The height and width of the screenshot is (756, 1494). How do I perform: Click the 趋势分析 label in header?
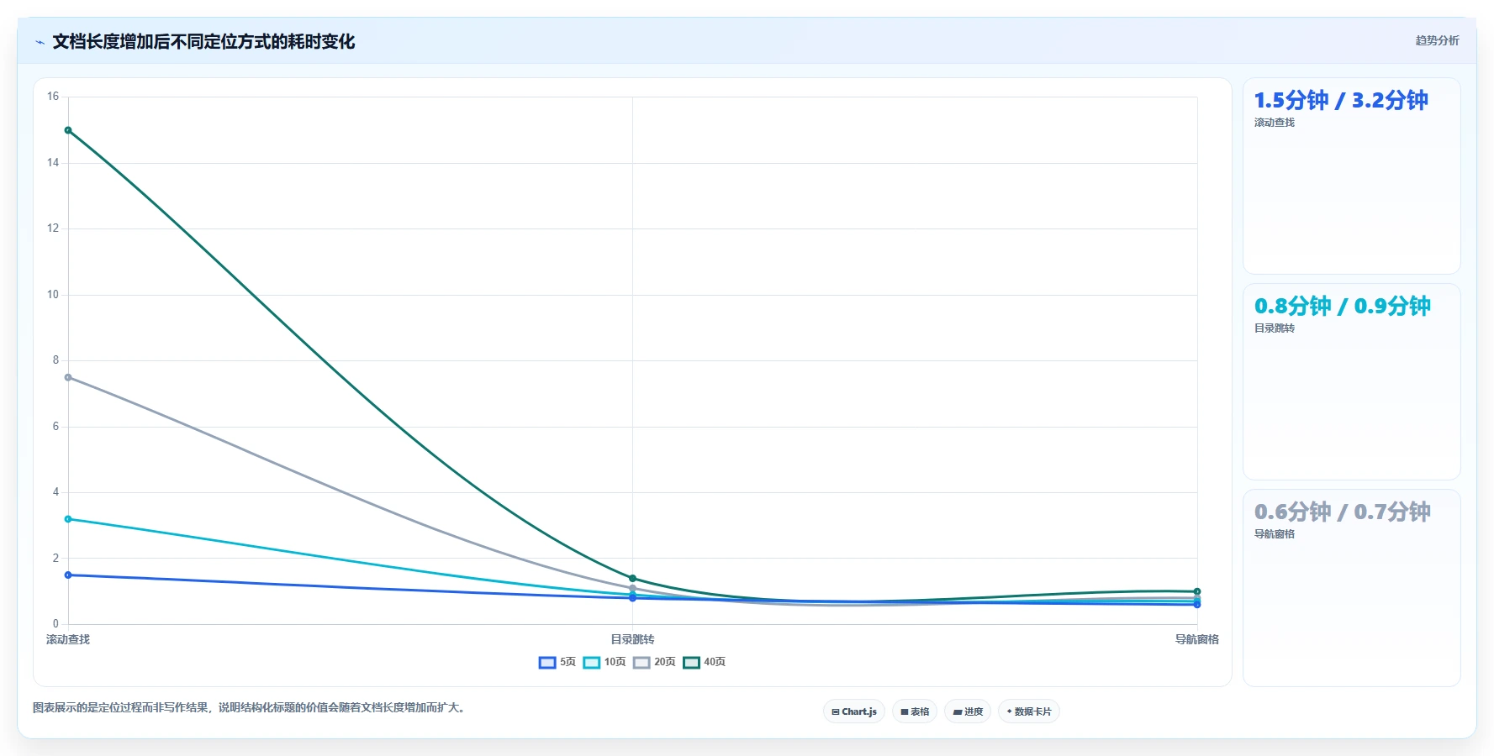point(1437,40)
